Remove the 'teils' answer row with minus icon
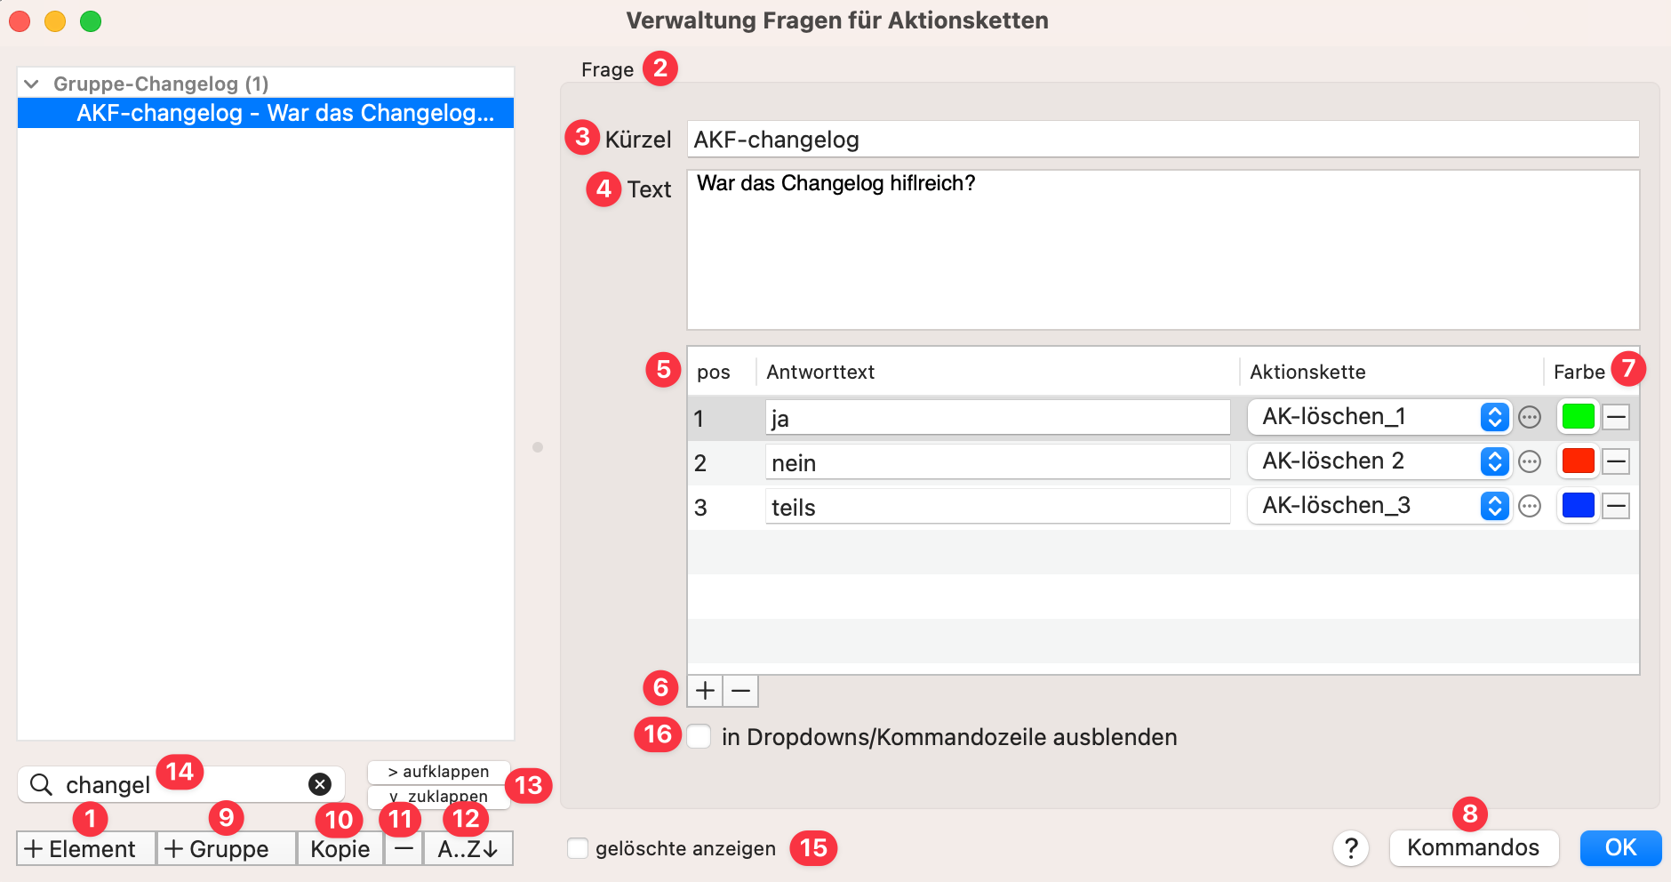1671x882 pixels. [x=1616, y=506]
